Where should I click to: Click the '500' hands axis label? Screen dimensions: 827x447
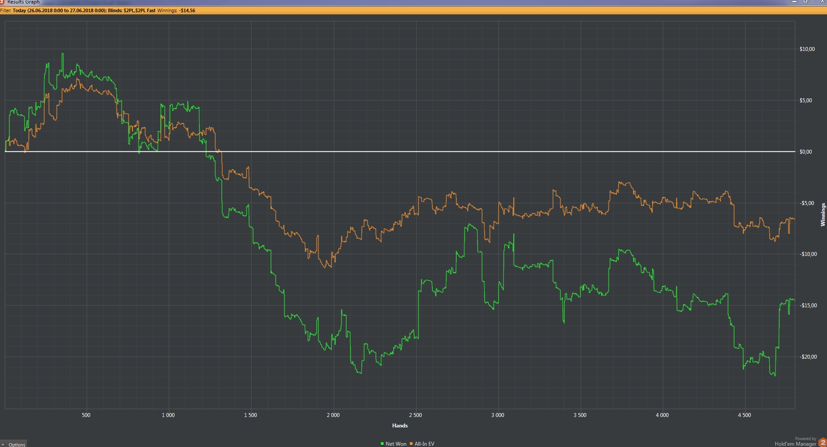coord(86,415)
